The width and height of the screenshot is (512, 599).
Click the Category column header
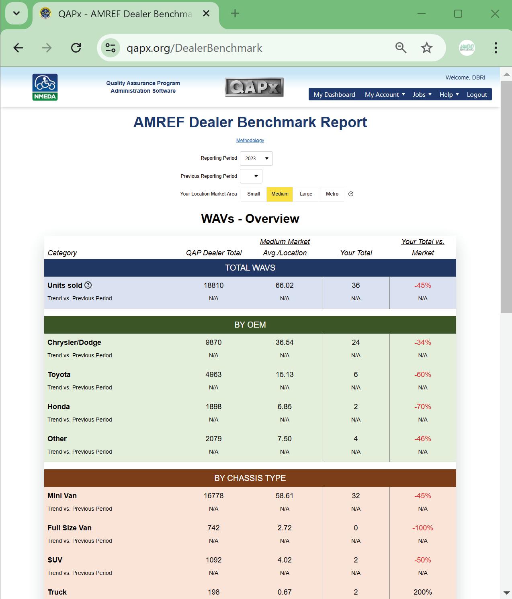pyautogui.click(x=62, y=253)
